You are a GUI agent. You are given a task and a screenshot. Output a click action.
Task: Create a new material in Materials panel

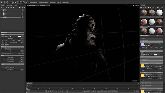click(x=141, y=7)
